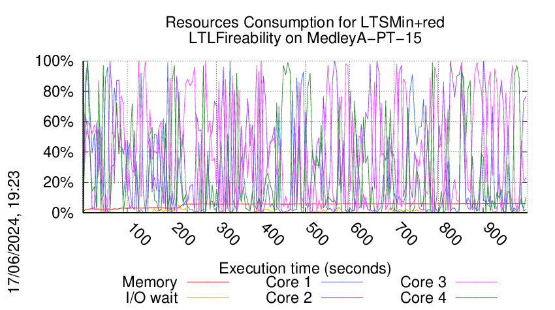555x310 pixels.
Task: Click the Core 4 legend label
Action: (x=423, y=298)
